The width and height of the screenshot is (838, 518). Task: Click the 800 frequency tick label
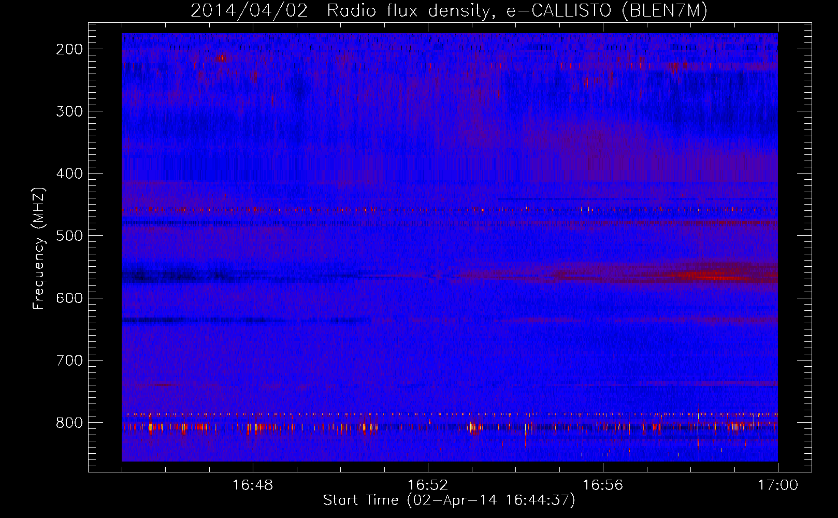tap(69, 423)
